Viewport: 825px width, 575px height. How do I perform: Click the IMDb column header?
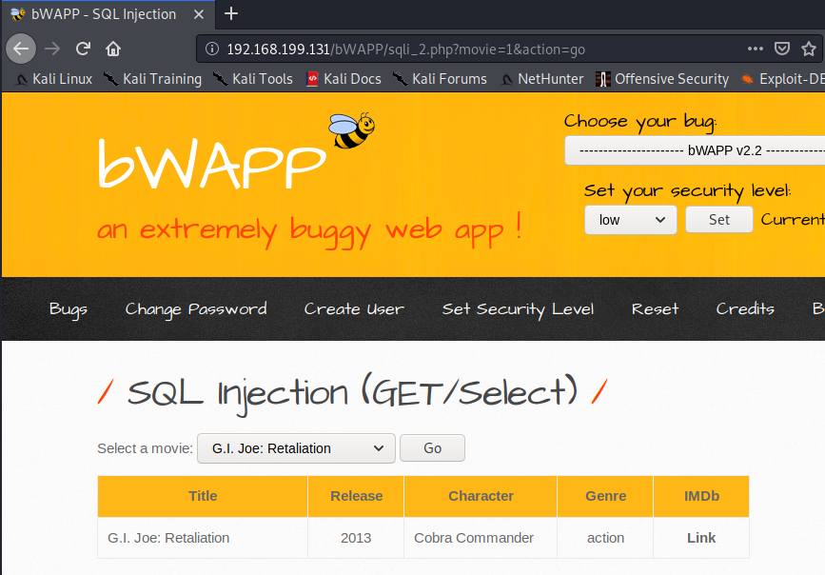coord(701,496)
